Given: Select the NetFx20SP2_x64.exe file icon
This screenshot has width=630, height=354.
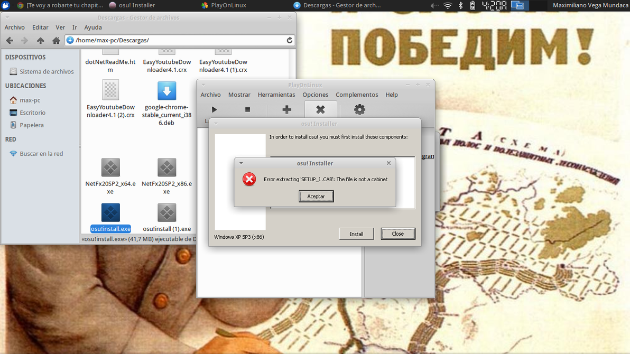Looking at the screenshot, I should click(x=110, y=167).
